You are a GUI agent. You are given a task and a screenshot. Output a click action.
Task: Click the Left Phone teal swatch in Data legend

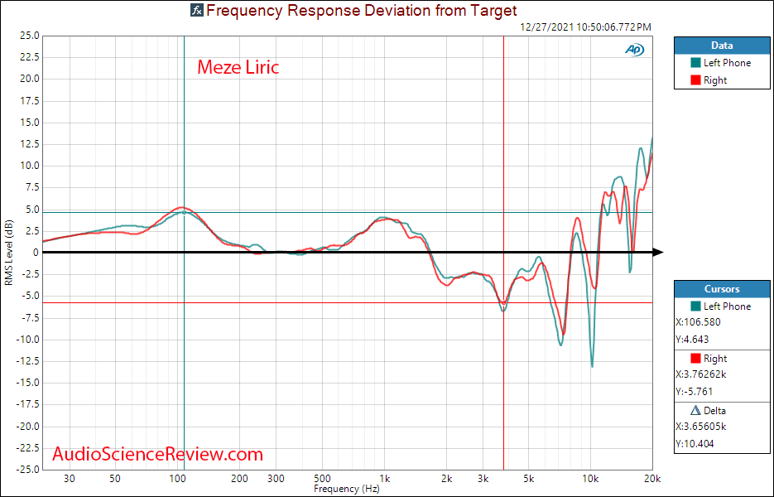(x=695, y=63)
